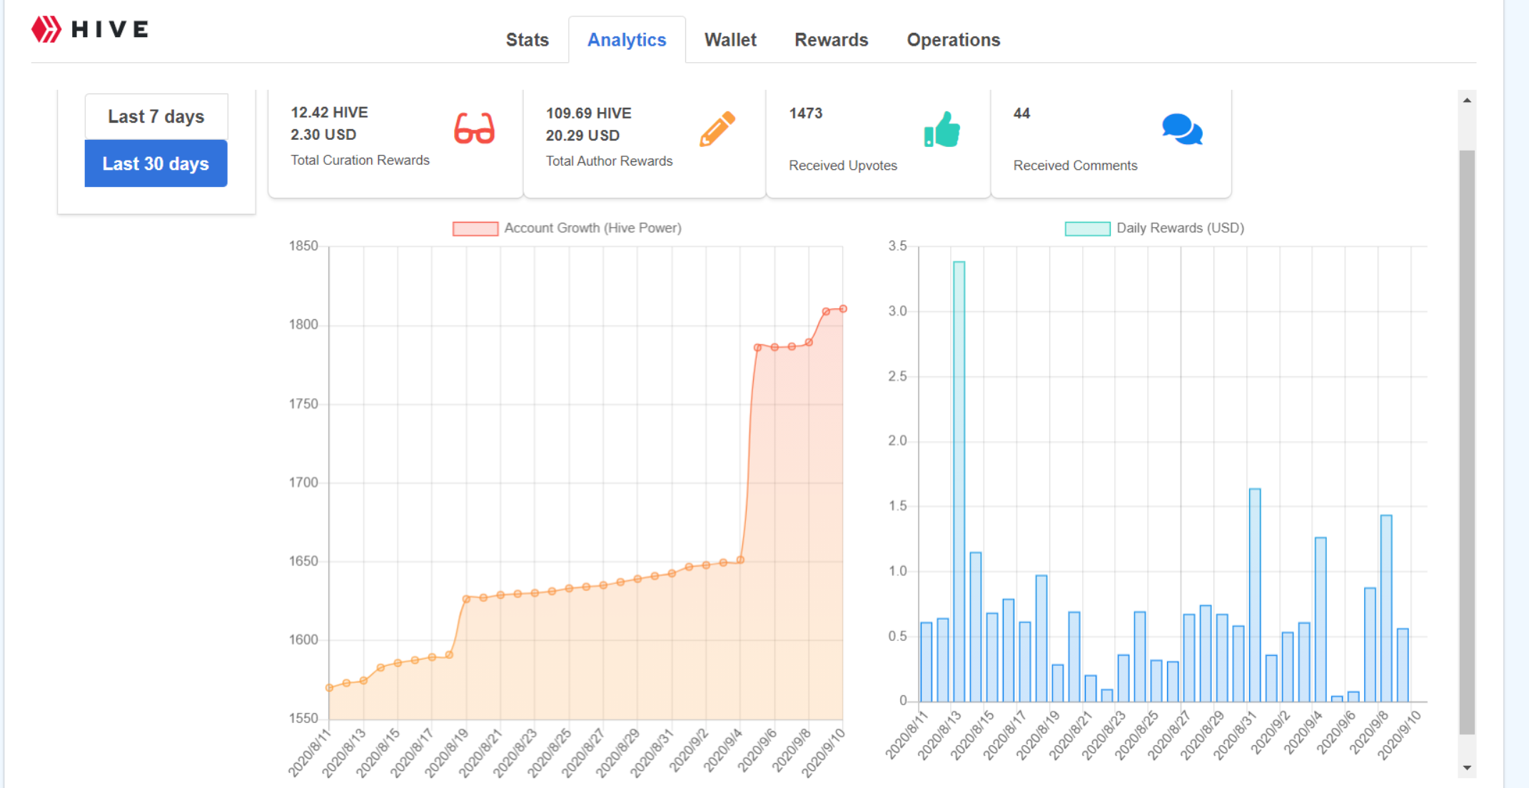Click the Account Growth (Hive Power) legend text
The image size is (1529, 788).
pos(592,228)
